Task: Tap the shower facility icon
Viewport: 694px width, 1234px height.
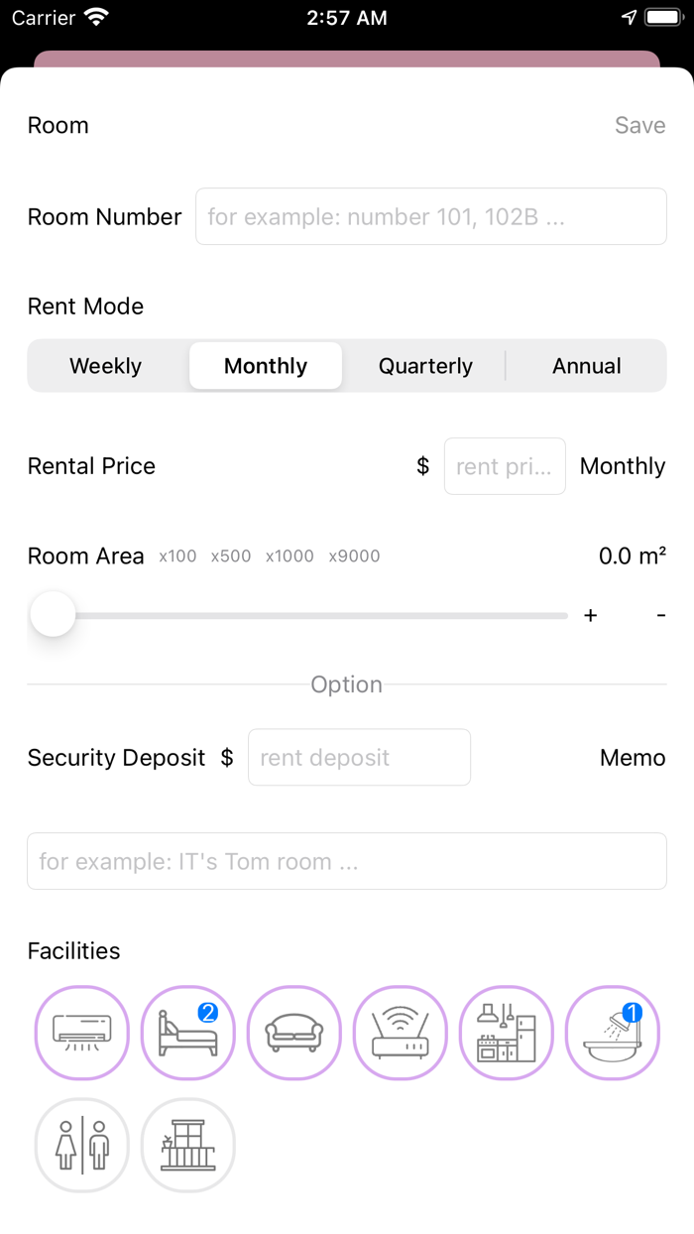Action: pyautogui.click(x=612, y=1033)
